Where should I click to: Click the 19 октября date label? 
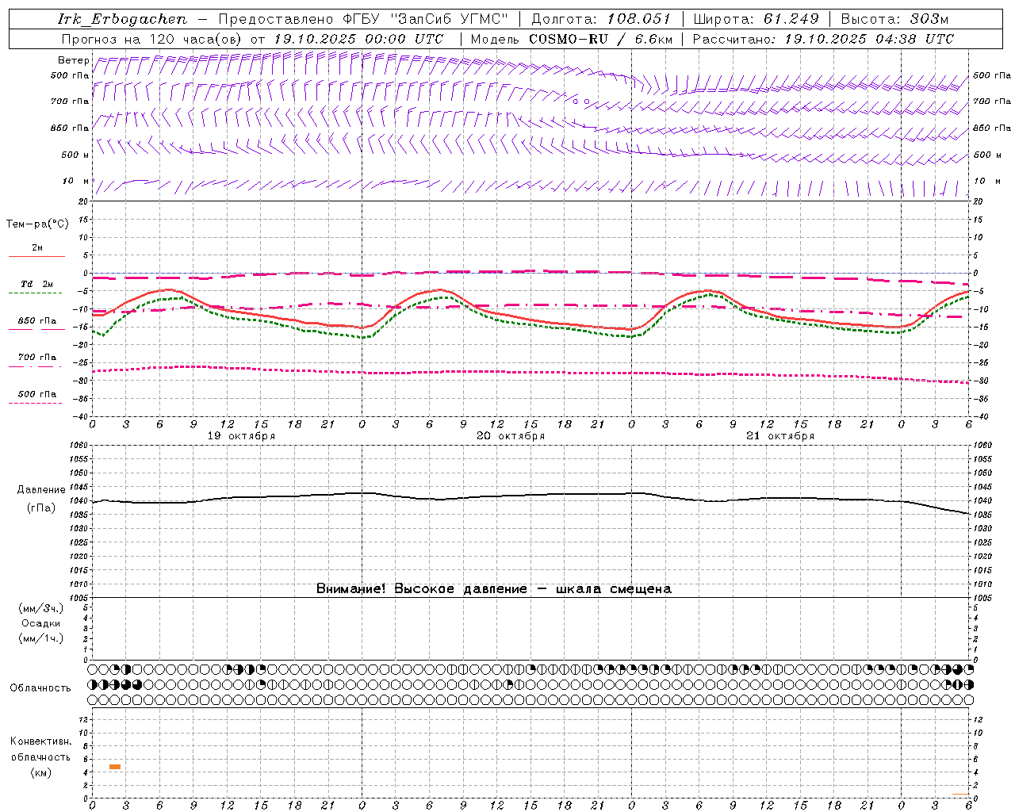(241, 436)
